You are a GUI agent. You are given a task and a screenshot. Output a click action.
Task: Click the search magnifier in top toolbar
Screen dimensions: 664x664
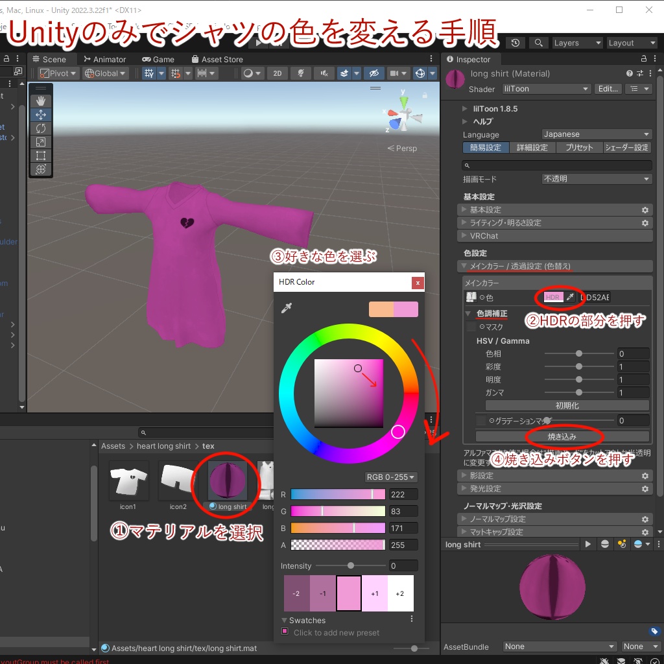(x=538, y=43)
